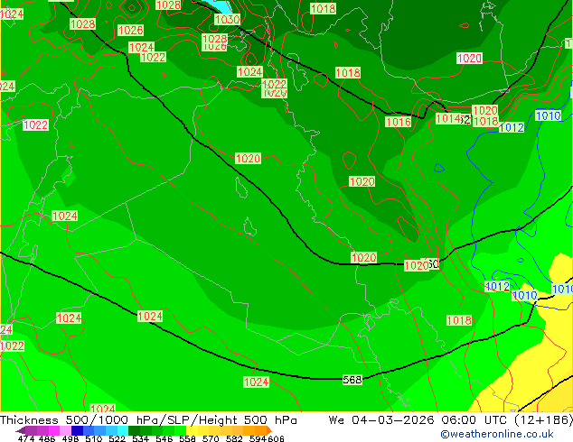Image resolution: width=573 pixels, height=442 pixels.
Task: Click the purple arrow tip of the legend
Action: [20, 430]
